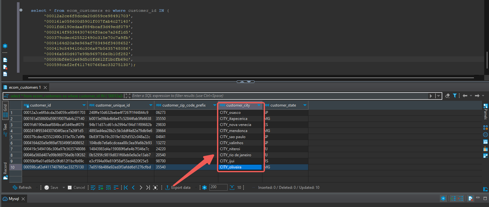The width and height of the screenshot is (489, 207).
Task: Click the eraser icon to clear filters
Action: click(447, 96)
